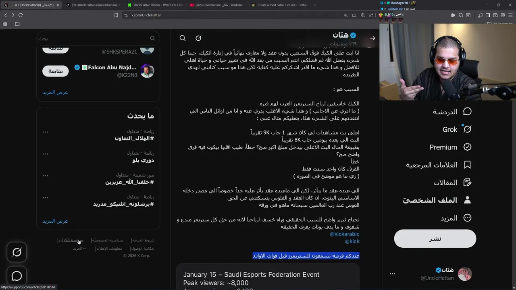Open options for دوري بلو trend
The image size is (516, 290).
pyautogui.click(x=46, y=153)
